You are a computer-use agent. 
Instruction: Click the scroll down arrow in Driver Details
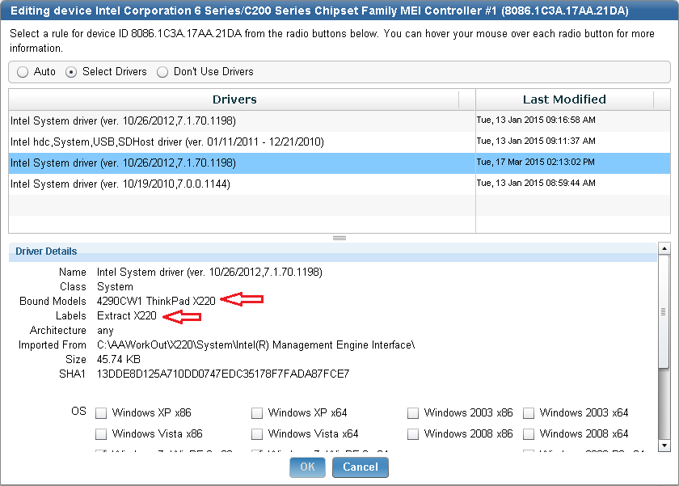coord(664,446)
